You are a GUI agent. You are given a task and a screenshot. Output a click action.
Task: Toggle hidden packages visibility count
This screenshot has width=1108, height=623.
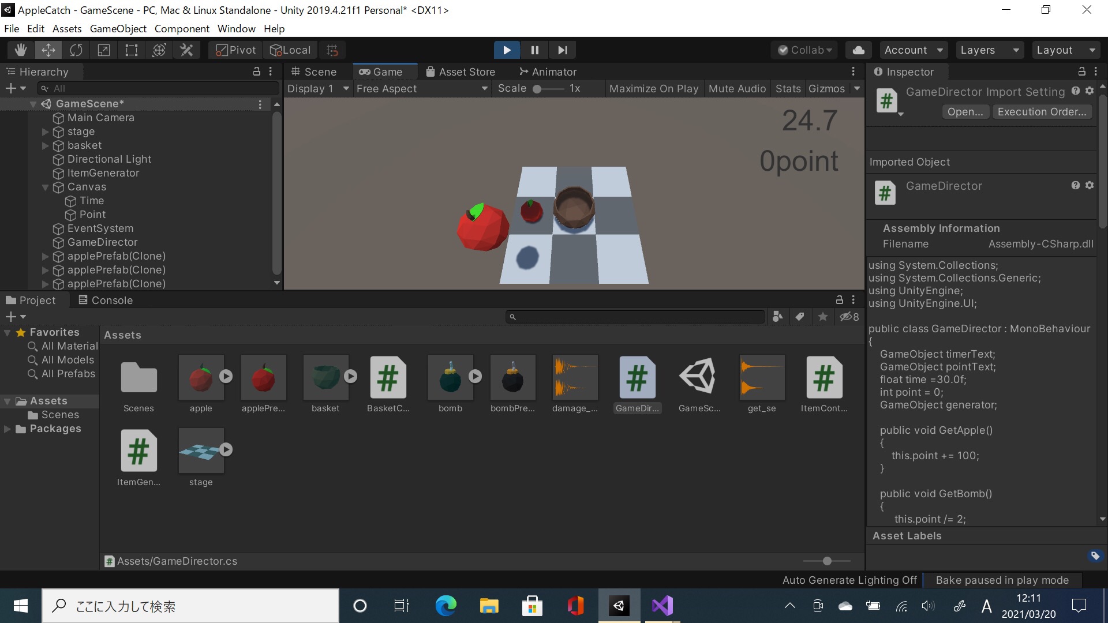tap(849, 317)
